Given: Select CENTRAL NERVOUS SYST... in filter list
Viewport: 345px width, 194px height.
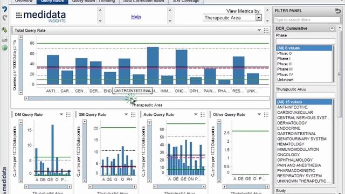Looking at the screenshot, I should point(304,118).
